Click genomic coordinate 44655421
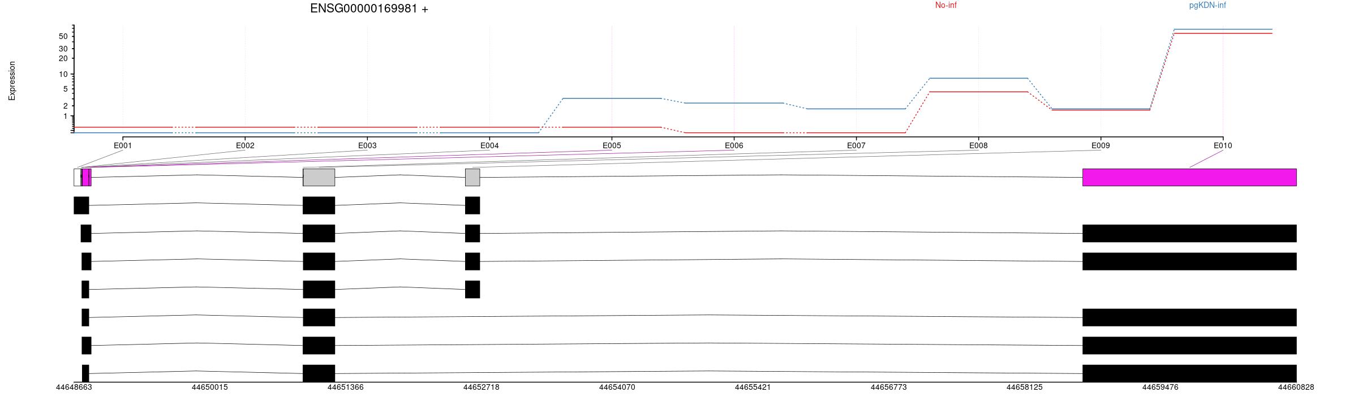 coord(753,388)
